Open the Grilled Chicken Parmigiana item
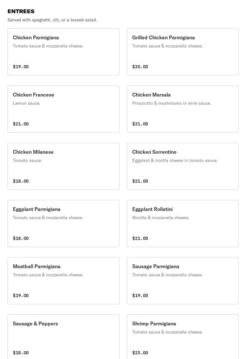The image size is (246, 359). (x=182, y=52)
